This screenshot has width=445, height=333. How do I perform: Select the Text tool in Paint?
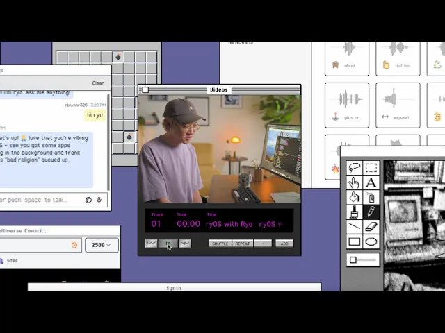click(x=371, y=182)
